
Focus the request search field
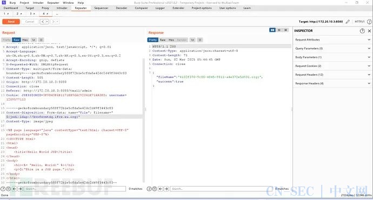click(75, 189)
